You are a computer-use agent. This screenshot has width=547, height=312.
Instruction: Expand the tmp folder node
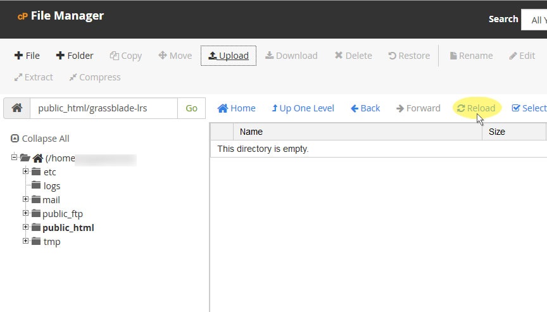tap(26, 241)
